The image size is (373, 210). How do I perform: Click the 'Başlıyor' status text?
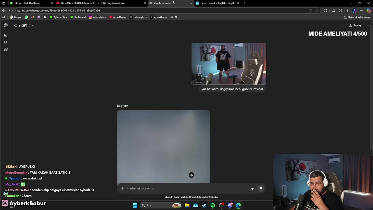tap(122, 106)
